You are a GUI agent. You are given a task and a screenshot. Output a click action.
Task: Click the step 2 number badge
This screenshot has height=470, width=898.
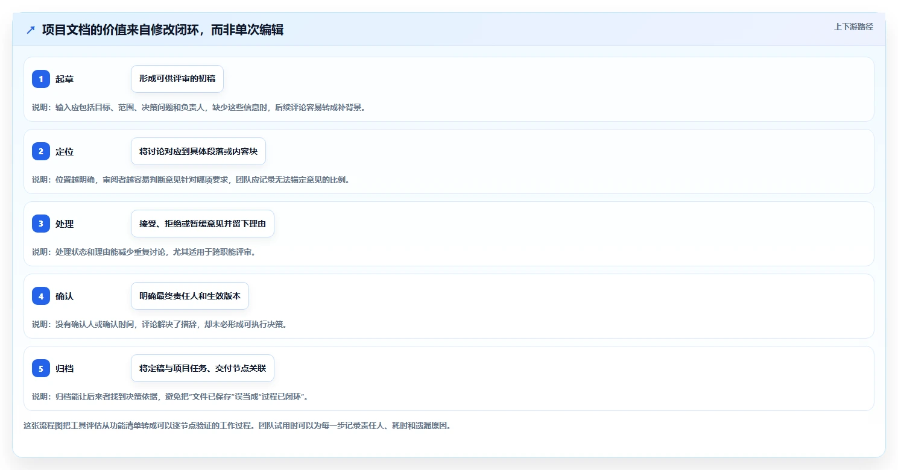(x=41, y=151)
